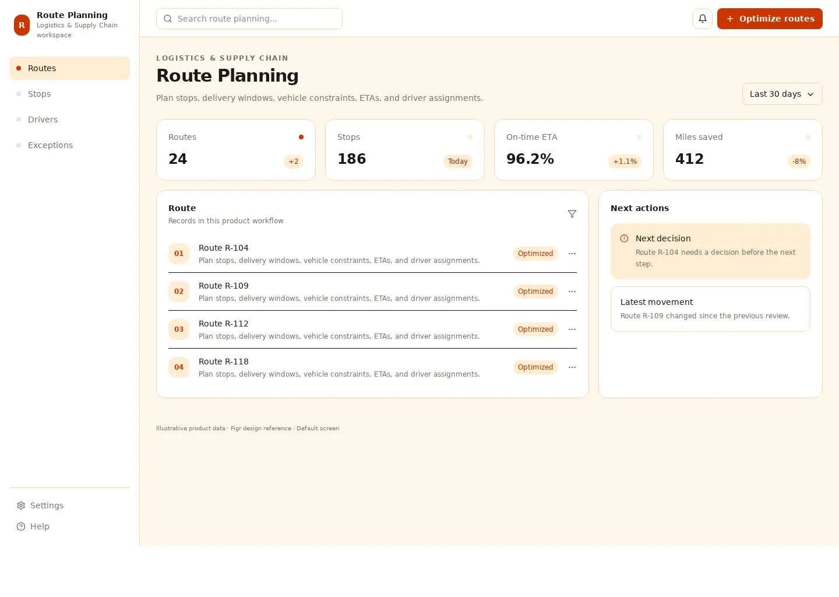The image size is (839, 597).
Task: Click the Optimize routes button
Action: tap(770, 19)
